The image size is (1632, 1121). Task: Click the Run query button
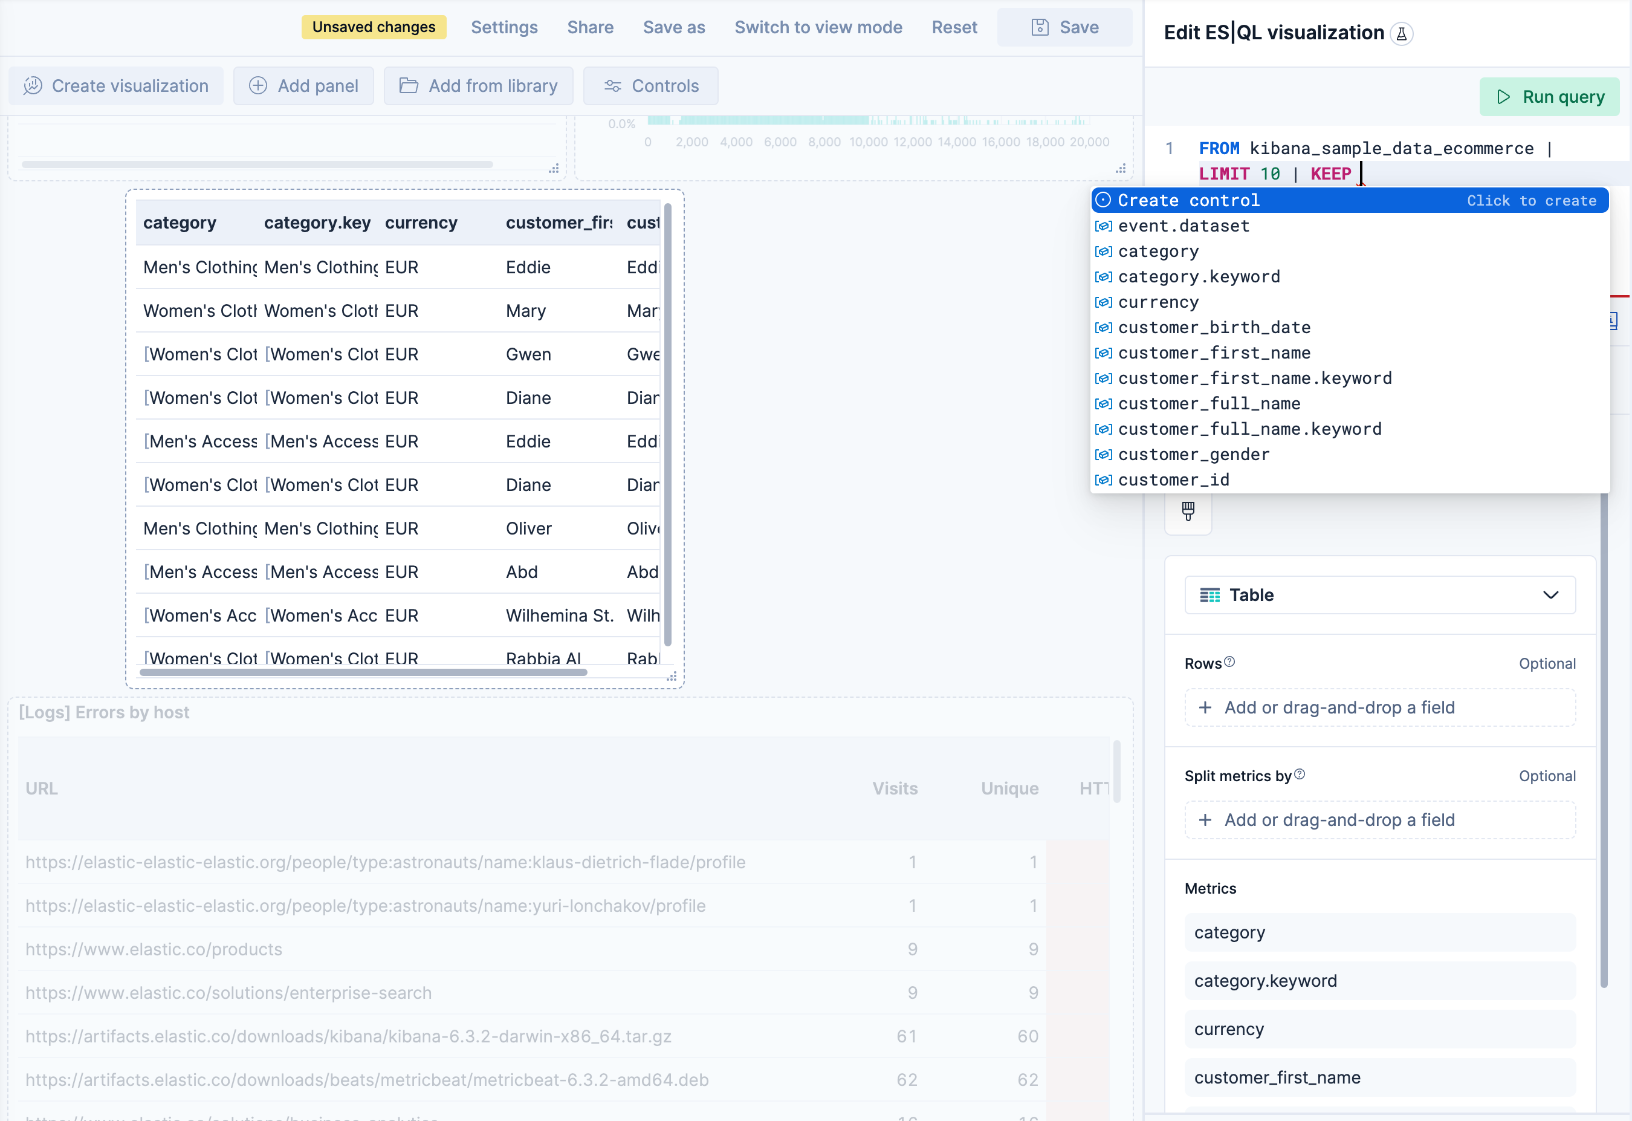(1550, 96)
